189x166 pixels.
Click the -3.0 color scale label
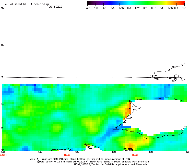87,8
